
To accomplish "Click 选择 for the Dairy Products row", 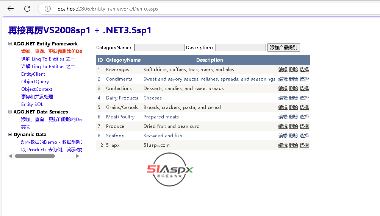I will [304, 98].
